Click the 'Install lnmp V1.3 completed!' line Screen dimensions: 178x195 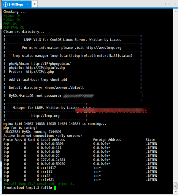pos(39,184)
